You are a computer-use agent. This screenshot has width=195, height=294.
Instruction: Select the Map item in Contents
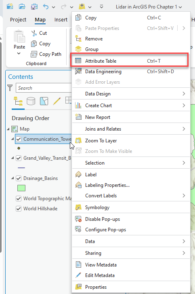[x=25, y=129]
